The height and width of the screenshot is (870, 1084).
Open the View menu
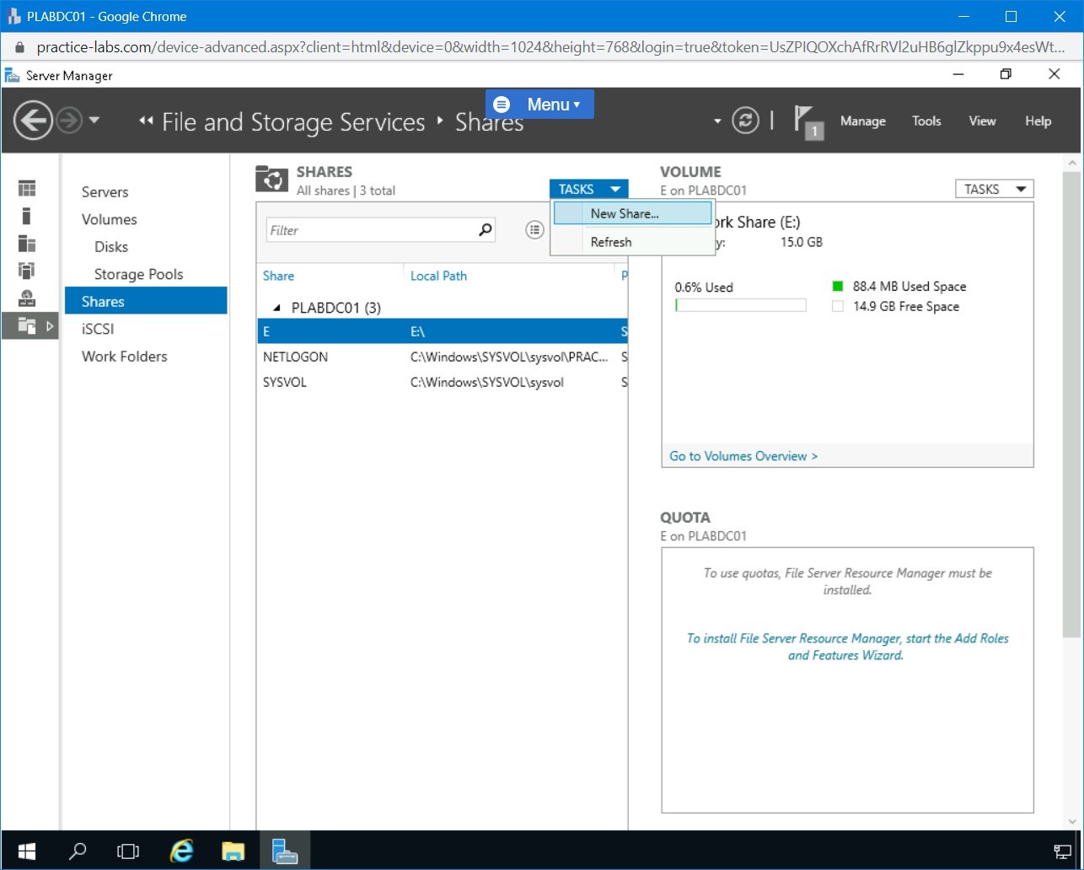click(x=982, y=121)
